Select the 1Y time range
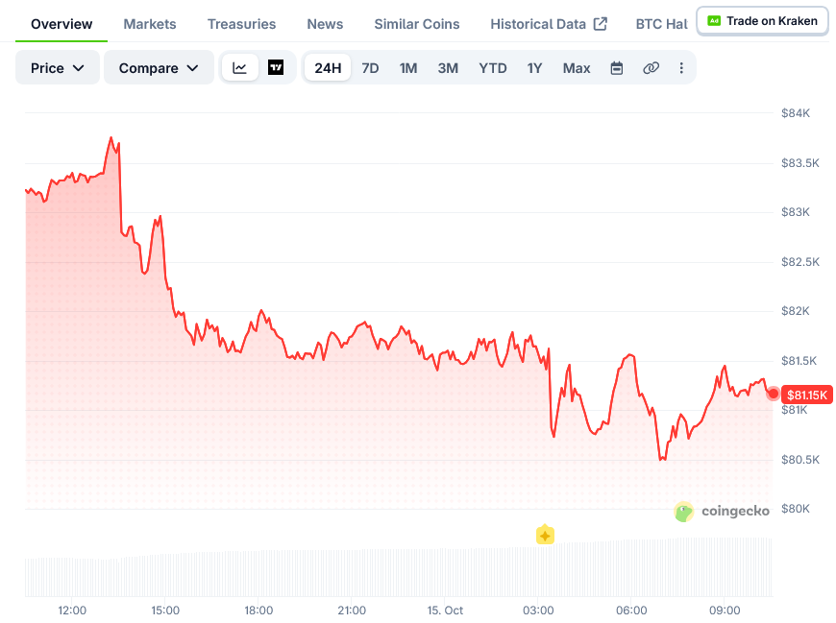Image resolution: width=836 pixels, height=623 pixels. [x=534, y=68]
